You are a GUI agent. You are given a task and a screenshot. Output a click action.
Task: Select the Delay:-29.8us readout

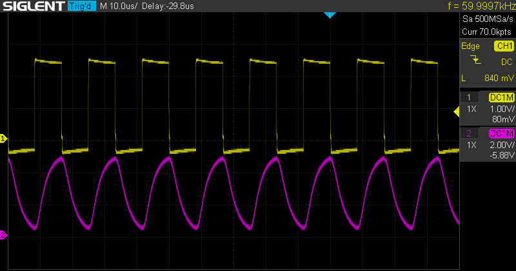168,6
